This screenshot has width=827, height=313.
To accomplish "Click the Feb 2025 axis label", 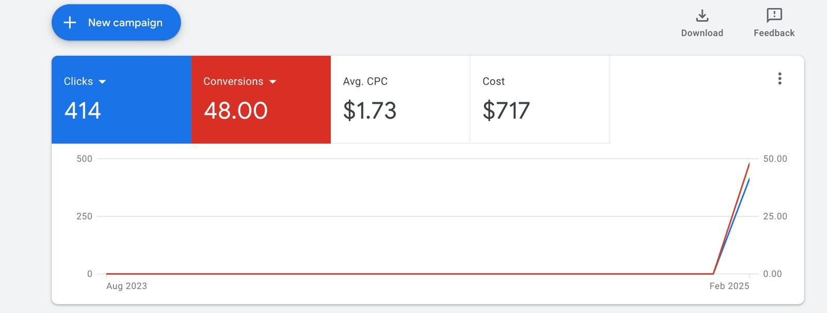I will [729, 286].
